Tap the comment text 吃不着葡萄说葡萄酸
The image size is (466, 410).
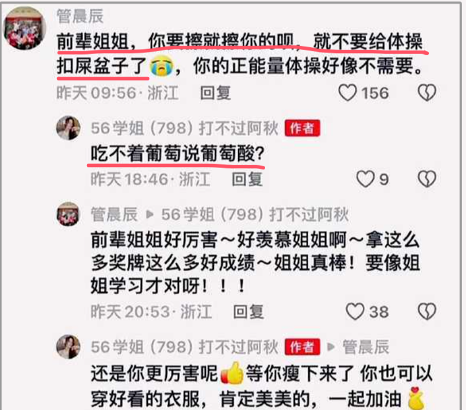click(x=177, y=154)
